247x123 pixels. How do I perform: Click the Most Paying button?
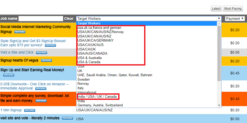coord(233,9)
